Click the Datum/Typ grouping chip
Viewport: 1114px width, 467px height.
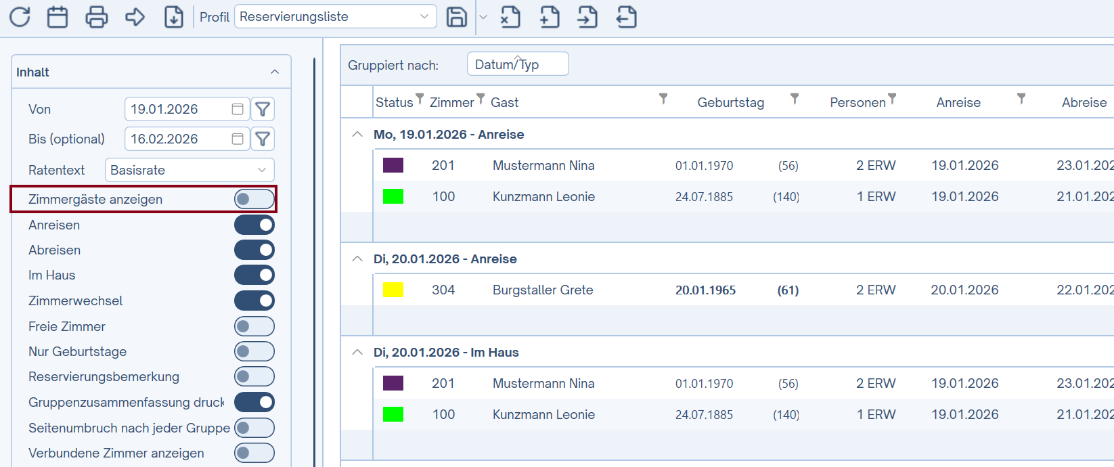[x=518, y=64]
